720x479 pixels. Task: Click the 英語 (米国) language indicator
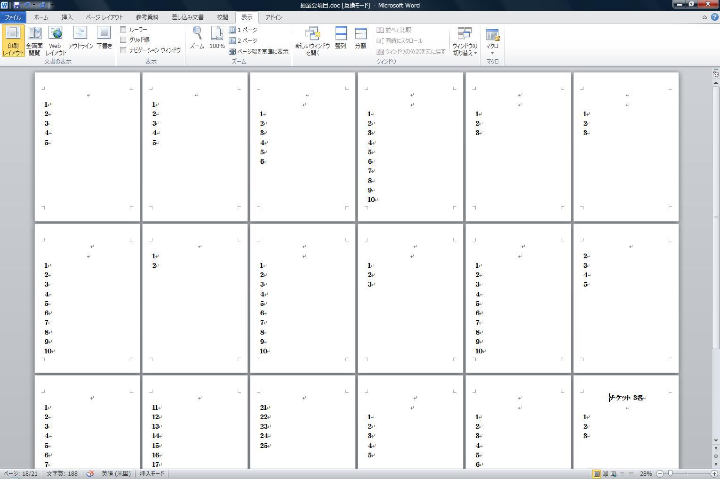pyautogui.click(x=116, y=474)
